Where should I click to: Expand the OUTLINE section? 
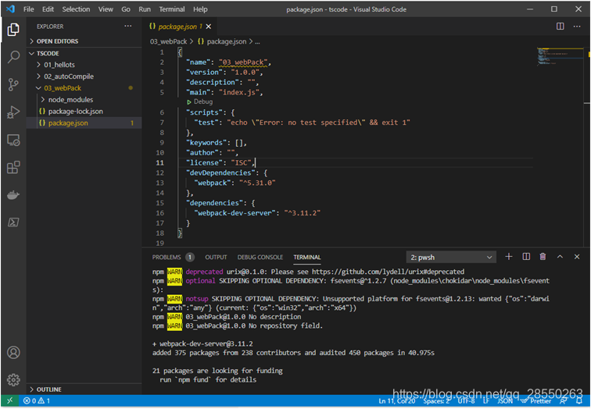click(48, 389)
